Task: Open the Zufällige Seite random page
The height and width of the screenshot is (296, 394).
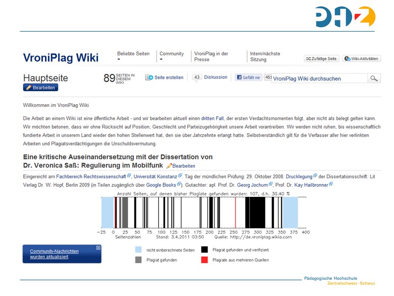Action: point(321,59)
